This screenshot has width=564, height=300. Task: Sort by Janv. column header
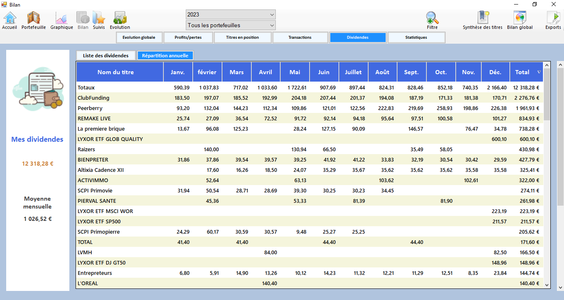tap(178, 72)
